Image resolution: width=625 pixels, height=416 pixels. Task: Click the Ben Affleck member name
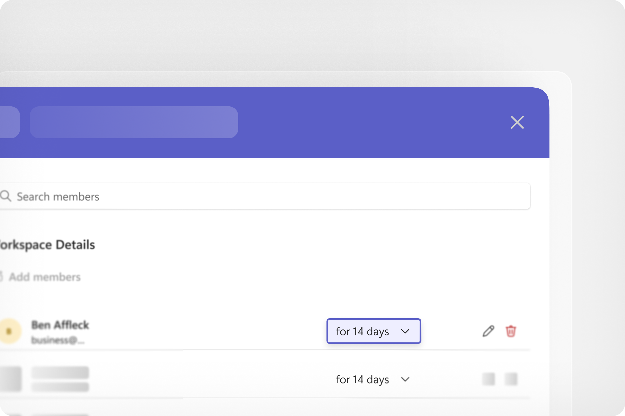coord(60,325)
